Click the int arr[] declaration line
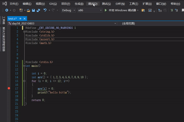The width and height of the screenshot is (184, 122). [60, 77]
